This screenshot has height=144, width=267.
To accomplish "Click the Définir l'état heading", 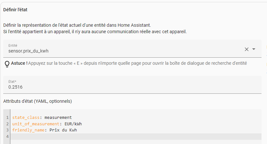I will (x=15, y=10).
